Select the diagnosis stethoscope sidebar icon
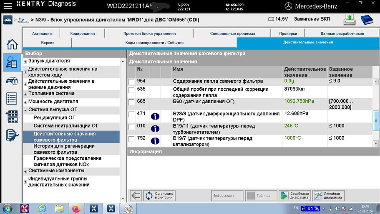Viewport: 380px width, 214px height. pos(12,62)
